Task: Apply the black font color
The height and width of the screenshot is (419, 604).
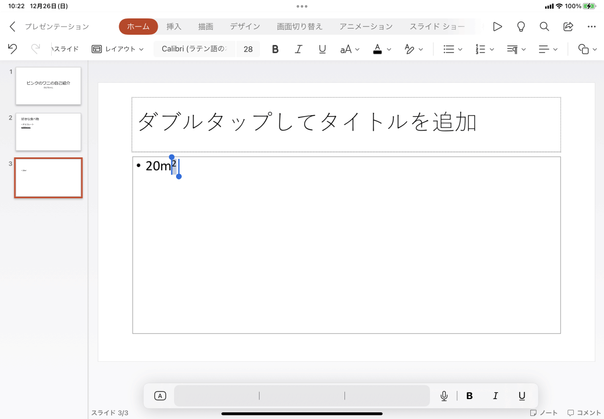Action: 378,49
